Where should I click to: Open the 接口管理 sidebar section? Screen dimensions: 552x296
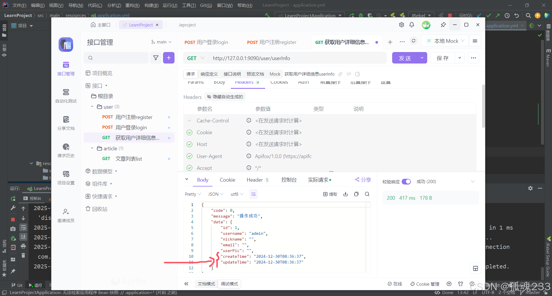coord(66,69)
